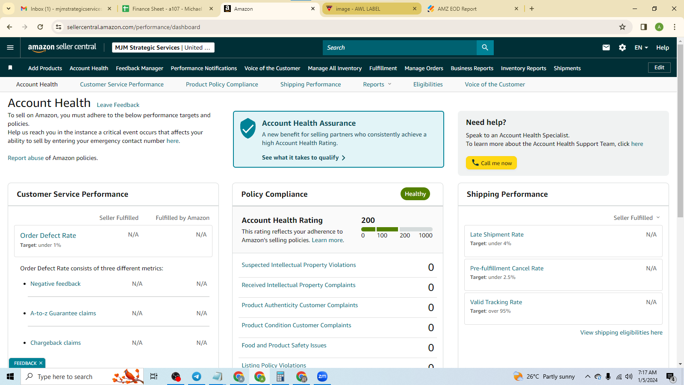Open Feedback Manager in the top nav
Screen dimensions: 684x385
(139, 68)
